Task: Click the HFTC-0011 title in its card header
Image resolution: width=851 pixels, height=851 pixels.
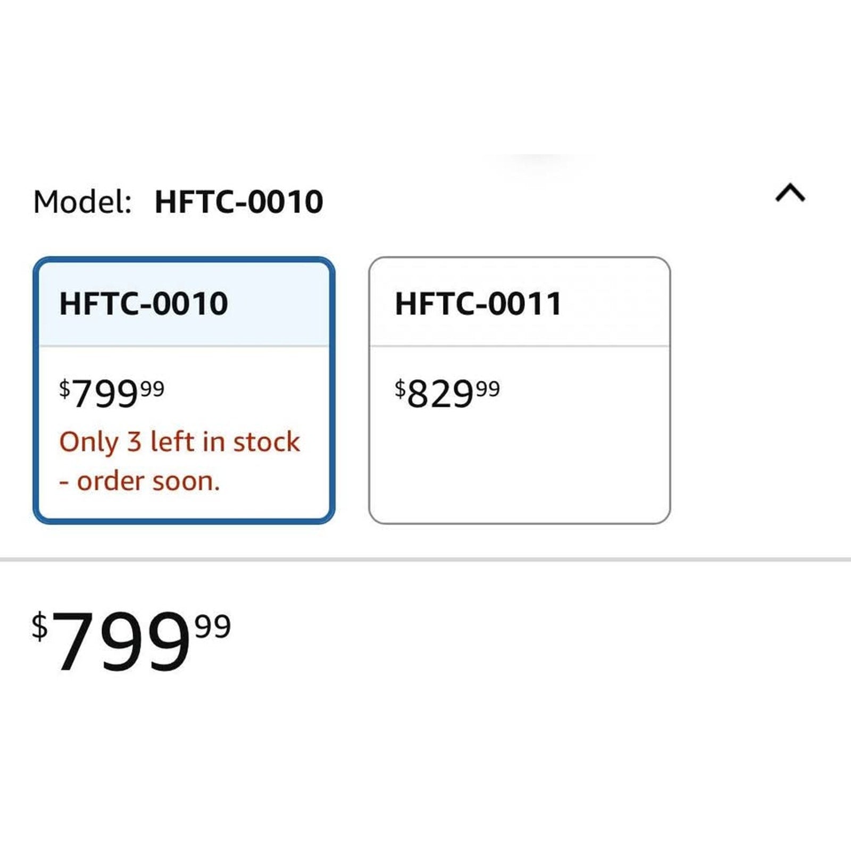Action: pyautogui.click(x=478, y=304)
